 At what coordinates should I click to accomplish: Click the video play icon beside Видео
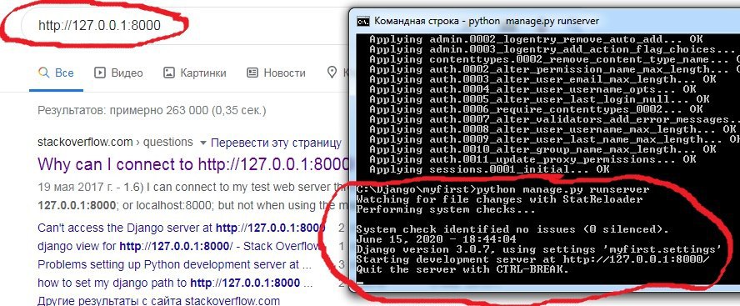tap(99, 73)
